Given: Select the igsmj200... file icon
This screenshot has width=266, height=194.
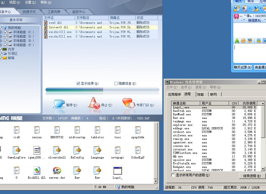Looking at the screenshot, I should tap(37, 150).
